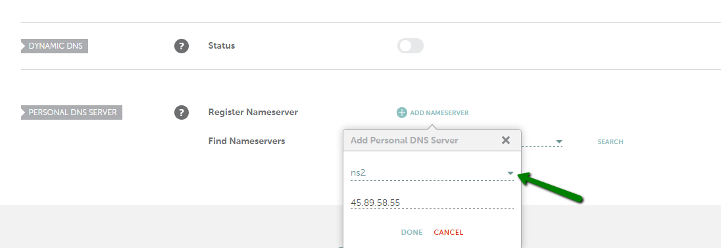The image size is (721, 248).
Task: Click the Add Personal DNS Server title
Action: click(404, 140)
